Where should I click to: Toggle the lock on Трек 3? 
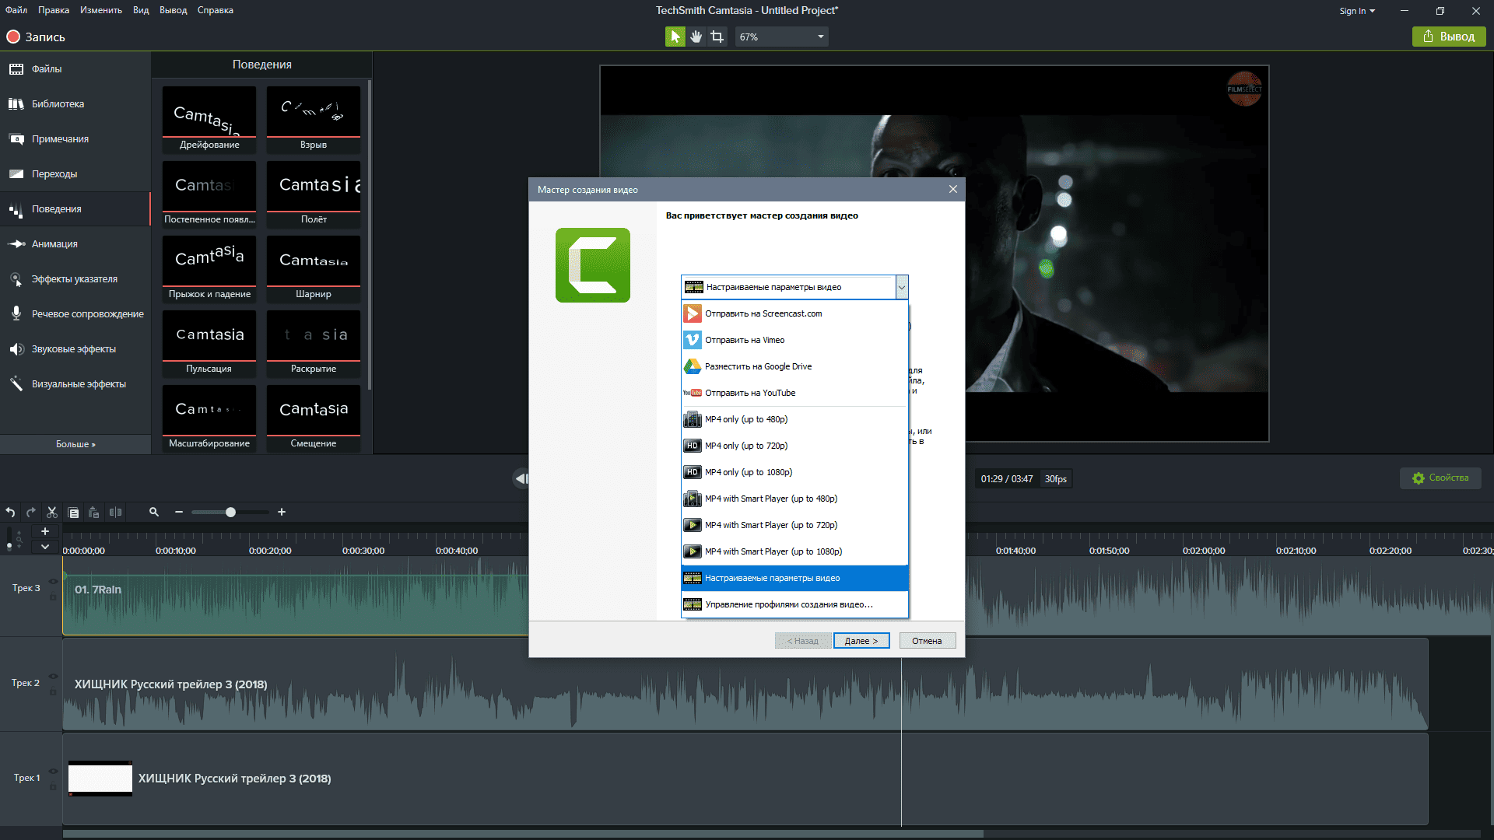[x=53, y=597]
